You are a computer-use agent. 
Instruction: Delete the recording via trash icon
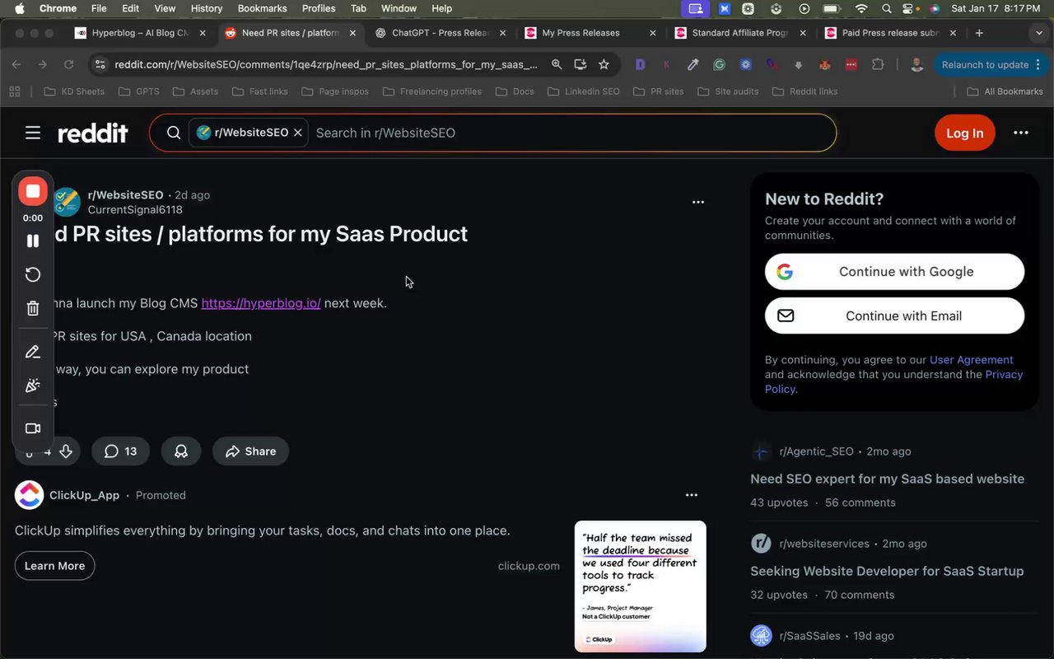coord(33,308)
